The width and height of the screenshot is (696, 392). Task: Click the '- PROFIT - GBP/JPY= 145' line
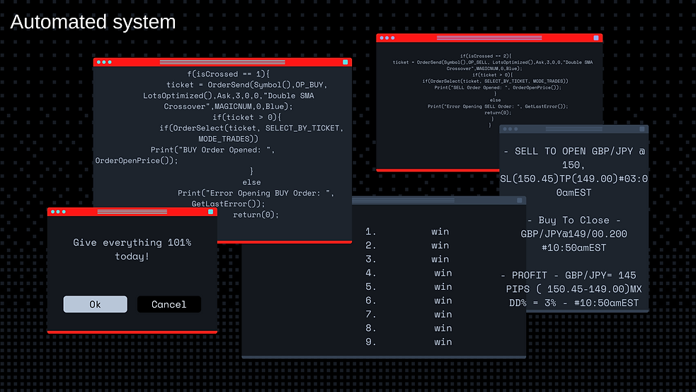569,275
